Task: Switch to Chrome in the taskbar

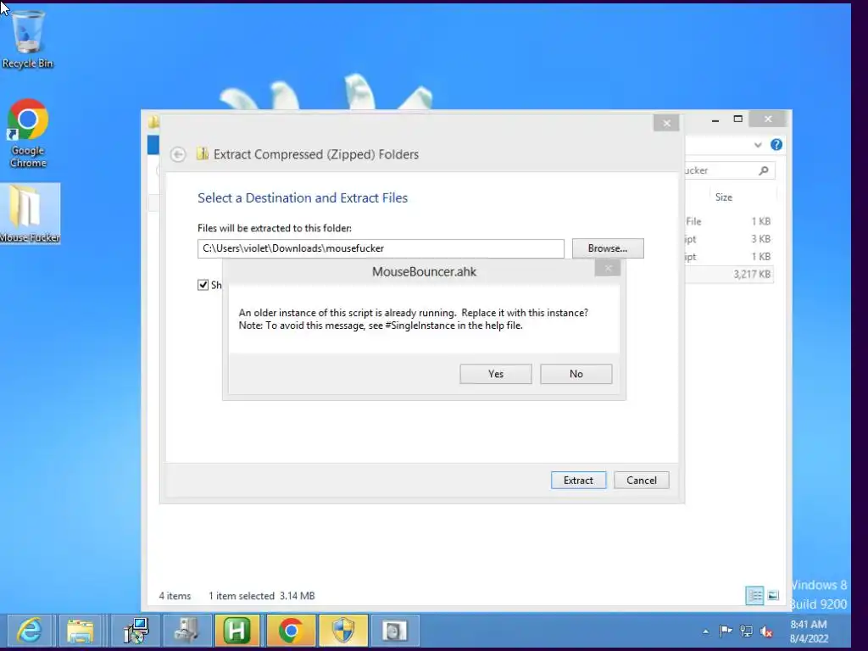Action: click(291, 631)
